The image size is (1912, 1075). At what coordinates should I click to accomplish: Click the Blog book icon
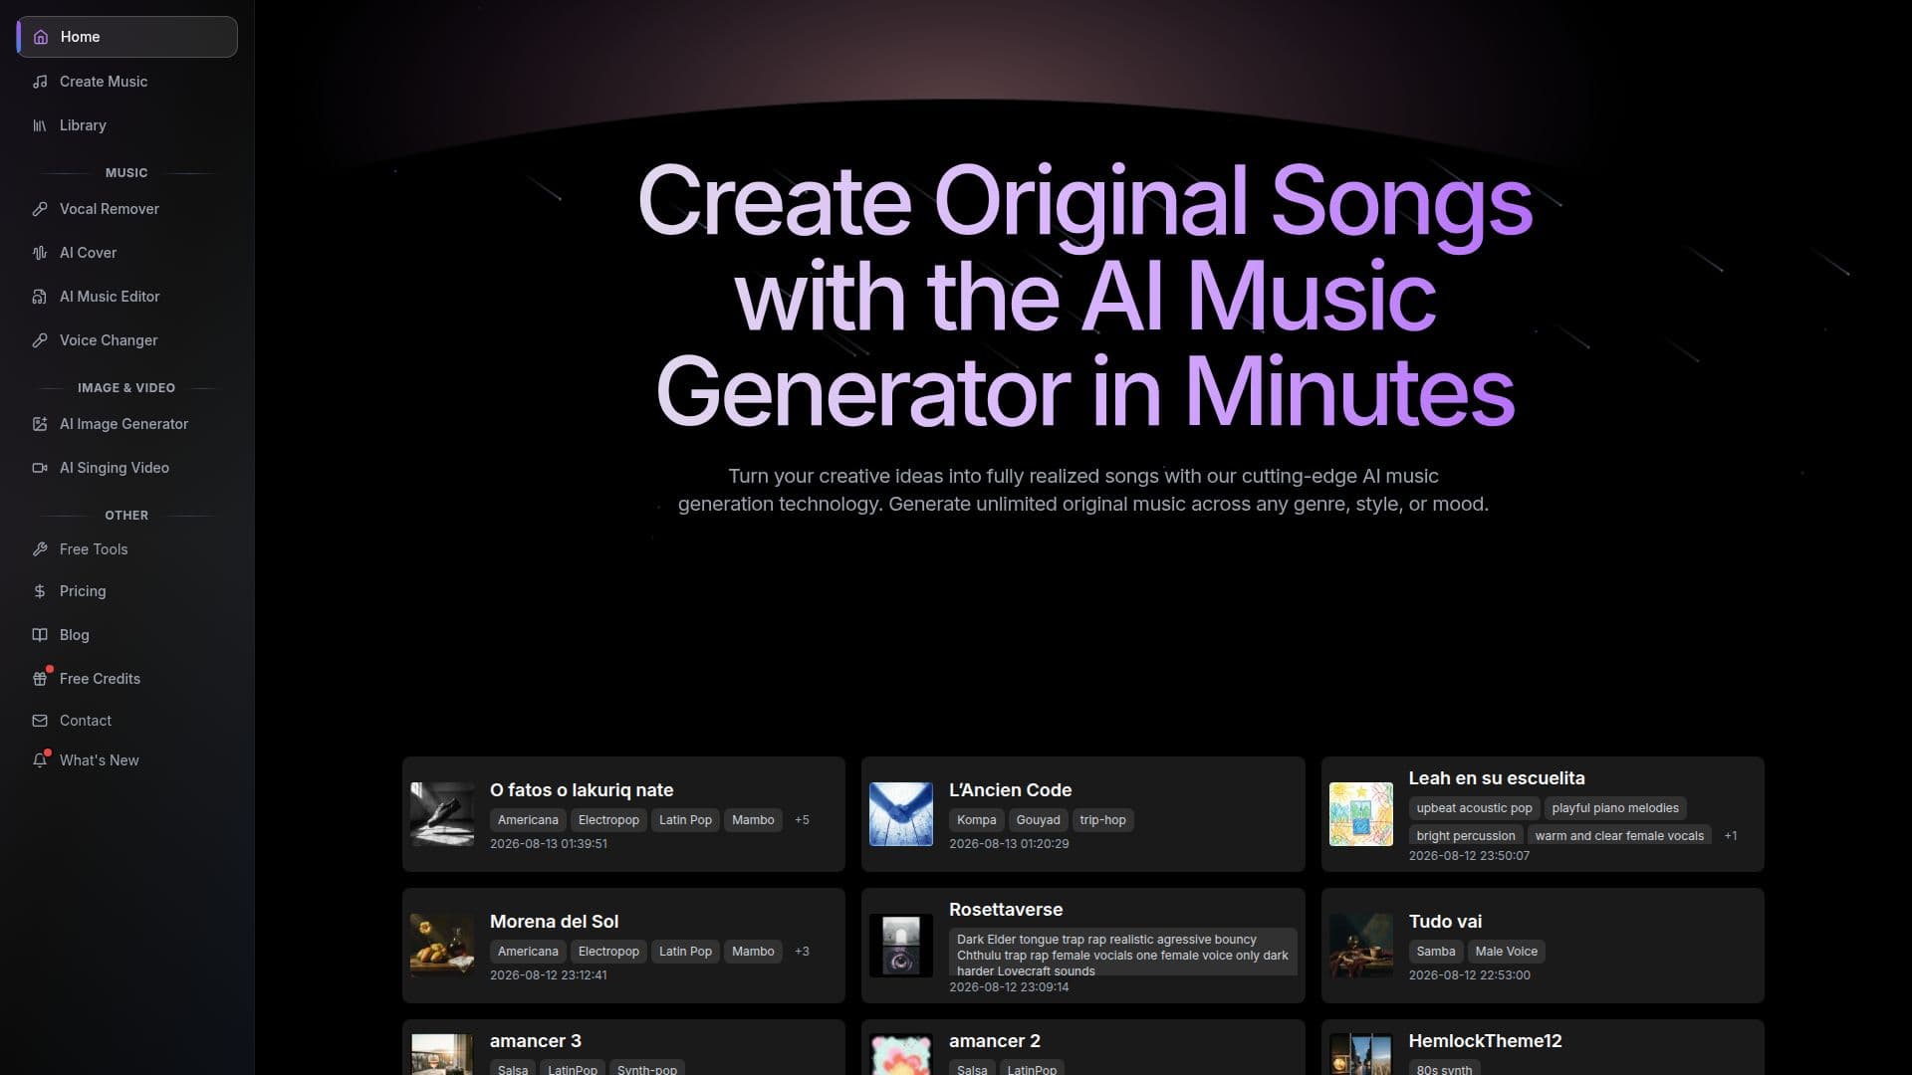point(40,635)
